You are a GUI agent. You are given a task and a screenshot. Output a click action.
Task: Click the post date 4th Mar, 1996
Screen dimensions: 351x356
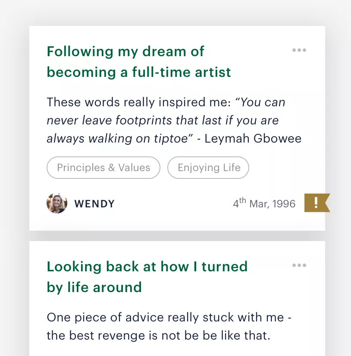[264, 203]
